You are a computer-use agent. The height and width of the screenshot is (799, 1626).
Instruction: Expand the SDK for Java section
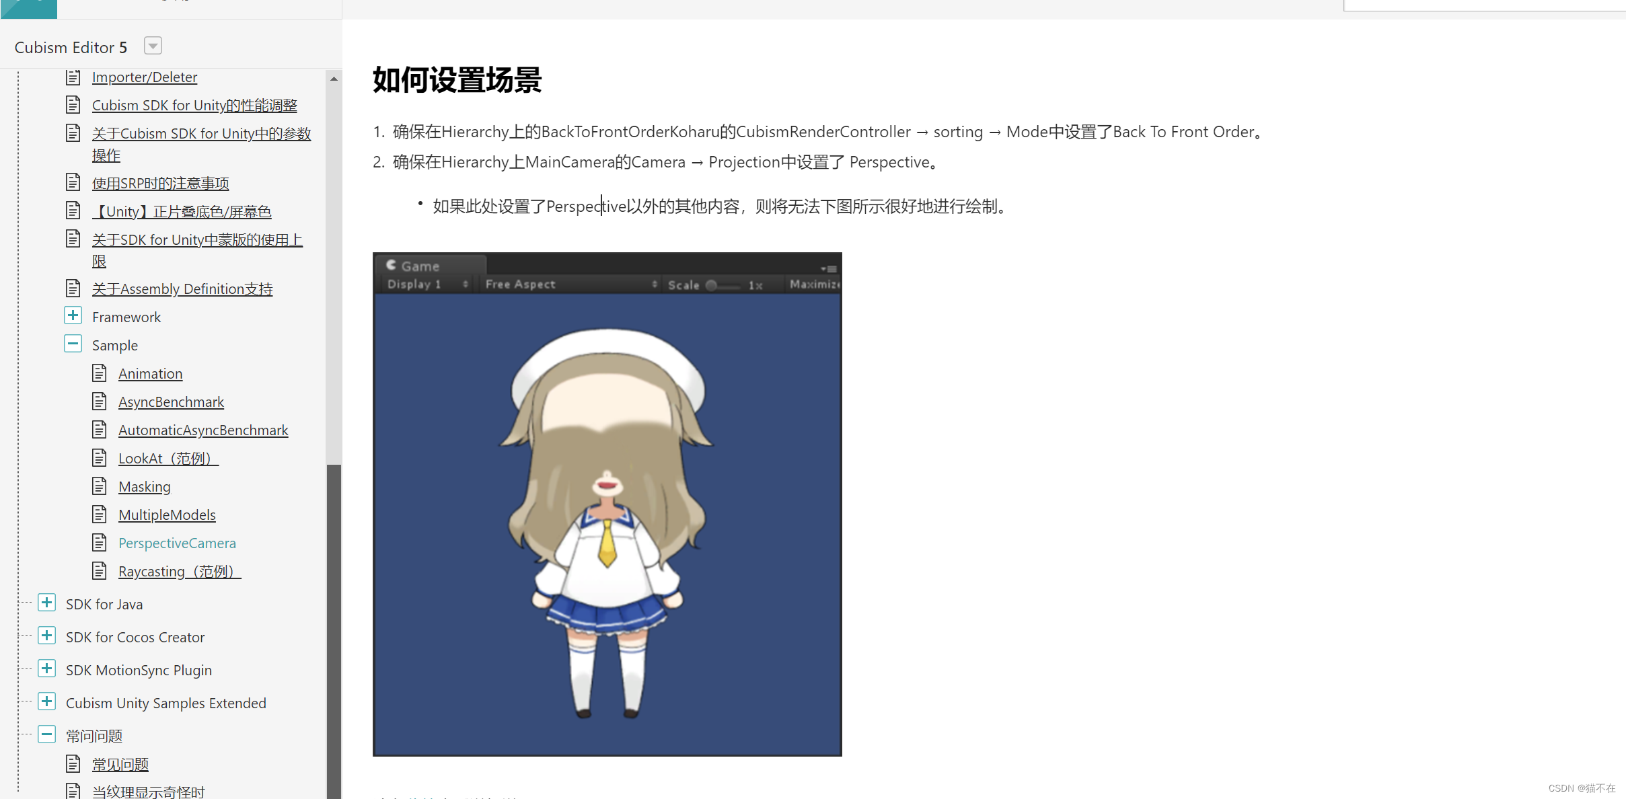46,603
